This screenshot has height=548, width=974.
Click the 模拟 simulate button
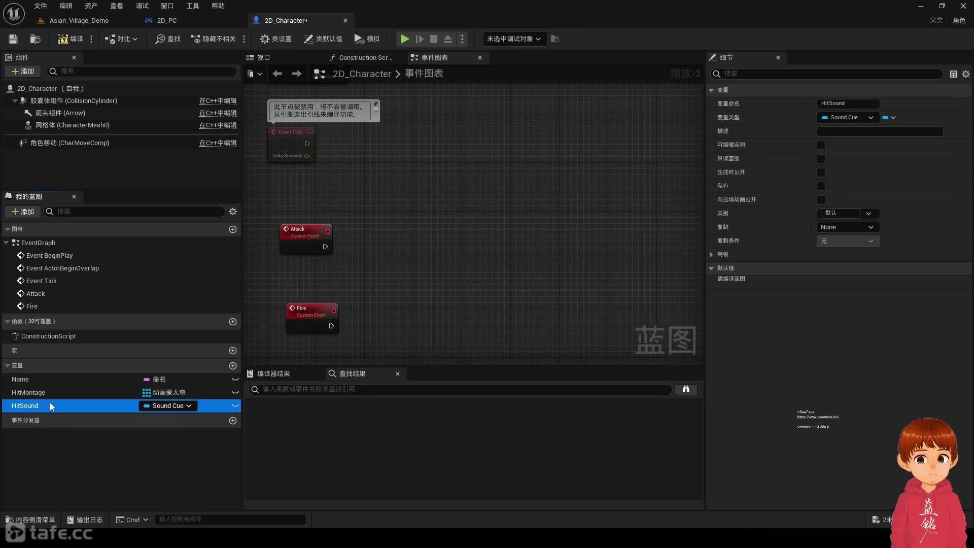click(367, 39)
